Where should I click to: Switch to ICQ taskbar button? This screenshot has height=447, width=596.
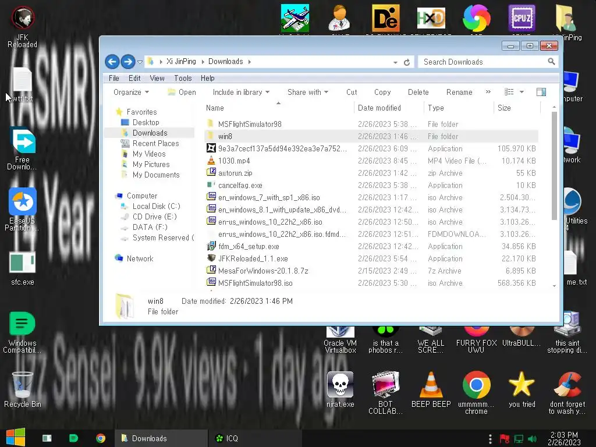[255, 438]
